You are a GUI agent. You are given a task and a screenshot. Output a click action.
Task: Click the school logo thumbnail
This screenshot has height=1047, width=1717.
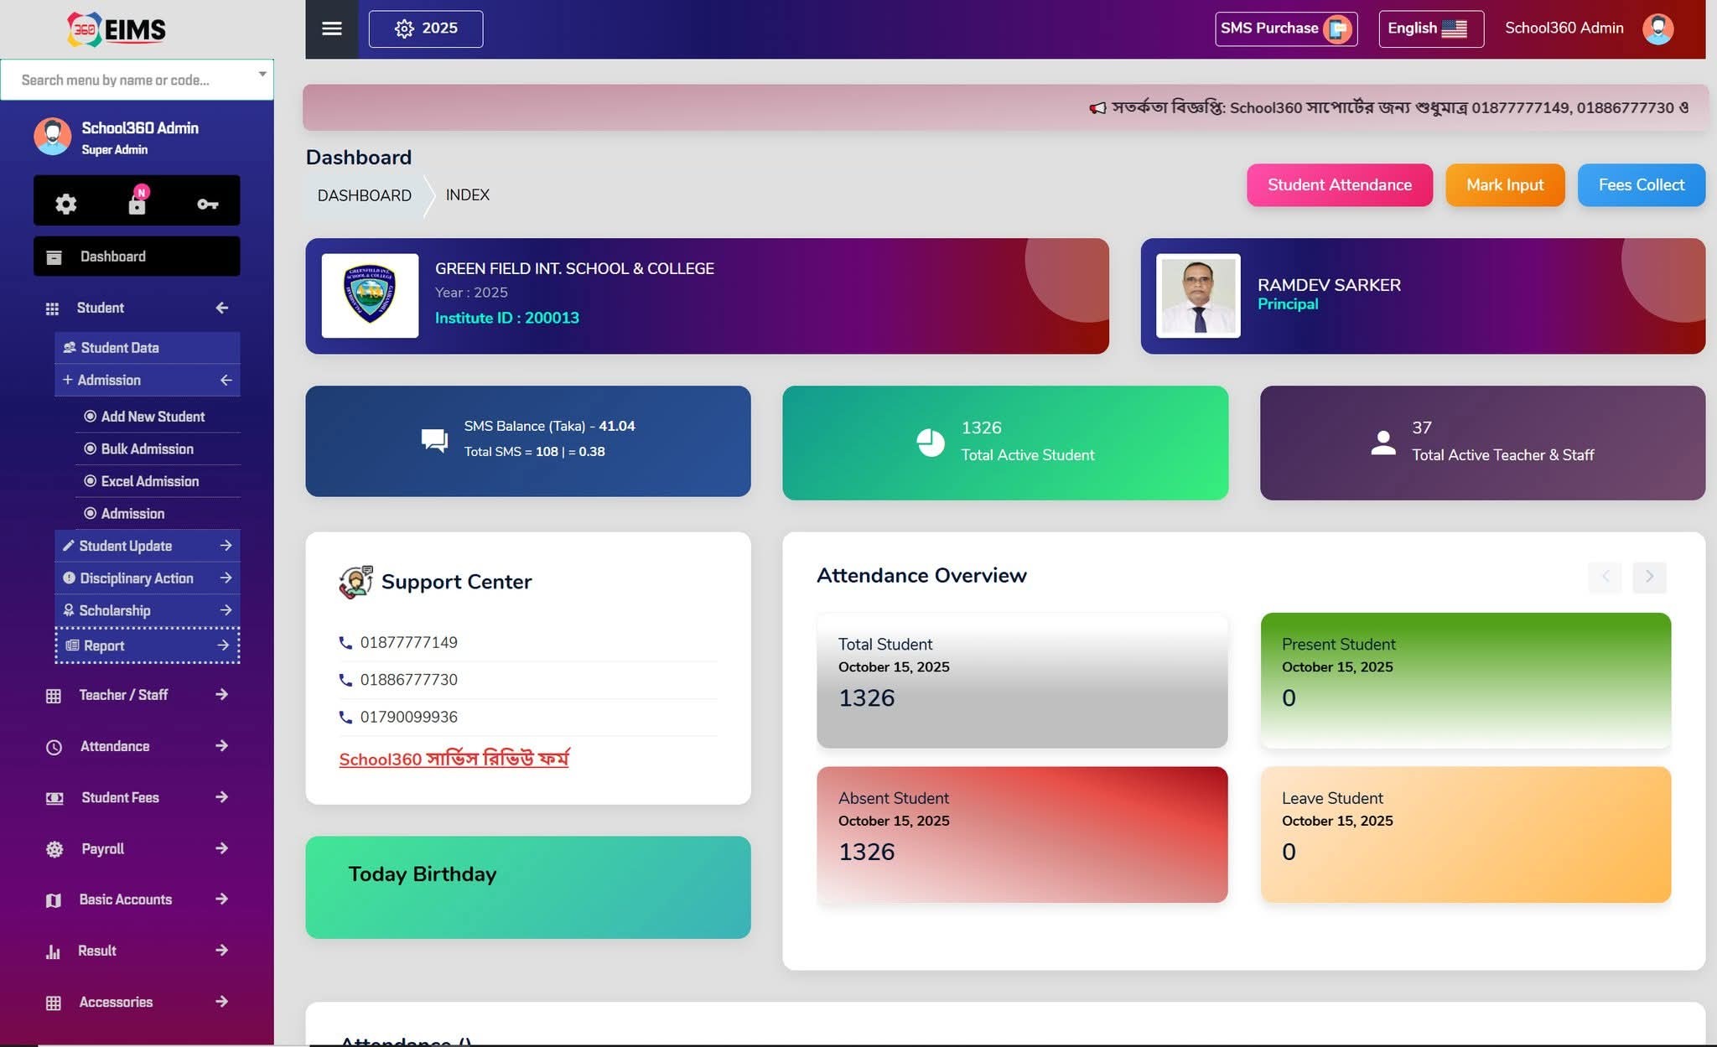click(x=370, y=296)
